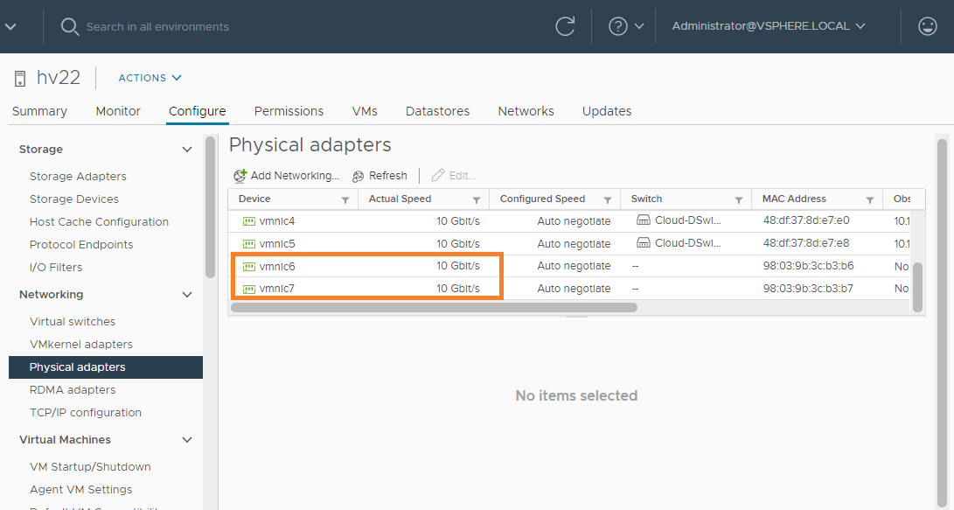Click the smiley feedback icon
The width and height of the screenshot is (954, 510).
point(928,26)
